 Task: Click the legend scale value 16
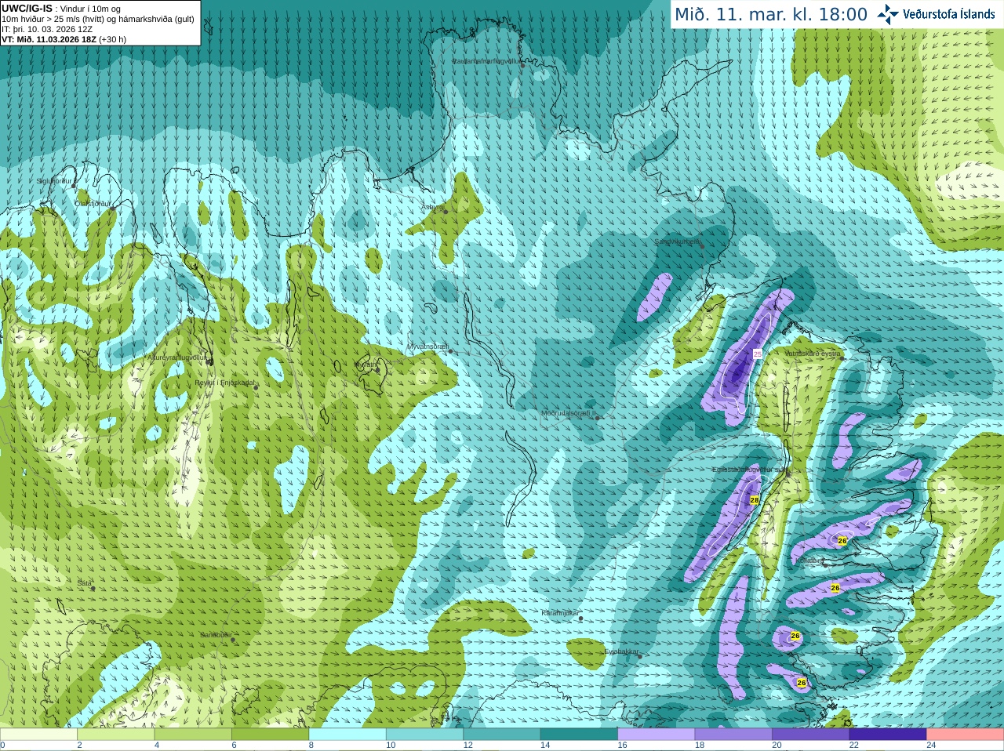tap(622, 746)
